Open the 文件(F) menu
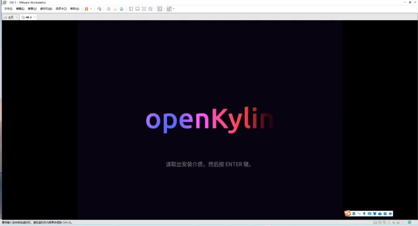418x226 pixels. tap(8, 9)
